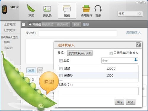The height and width of the screenshot is (111, 148).
Task: Click phone number 13000 of 娇娇
Action: (111, 69)
